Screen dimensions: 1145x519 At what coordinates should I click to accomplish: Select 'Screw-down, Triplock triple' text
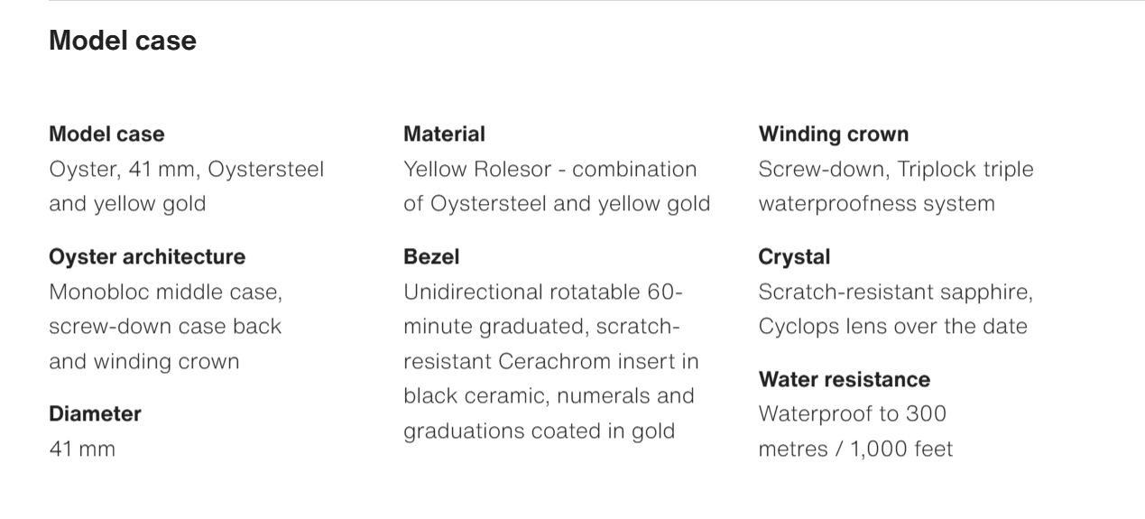[896, 170]
